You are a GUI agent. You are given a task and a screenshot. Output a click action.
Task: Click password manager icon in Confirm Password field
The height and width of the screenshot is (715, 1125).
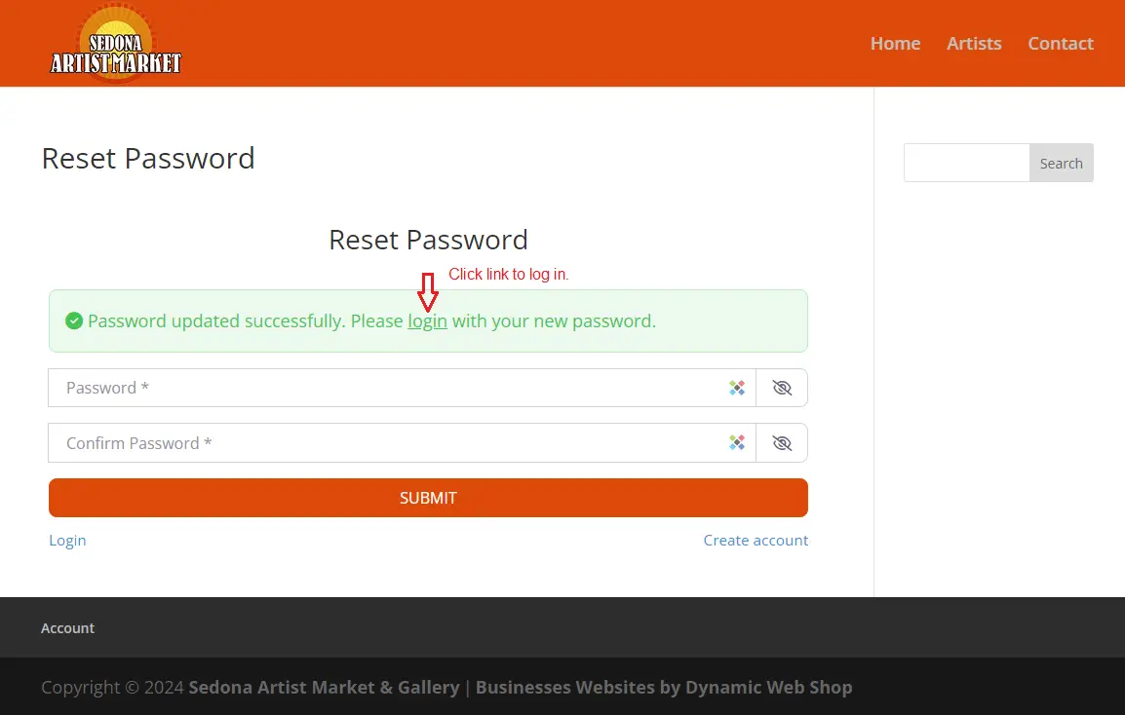tap(737, 443)
